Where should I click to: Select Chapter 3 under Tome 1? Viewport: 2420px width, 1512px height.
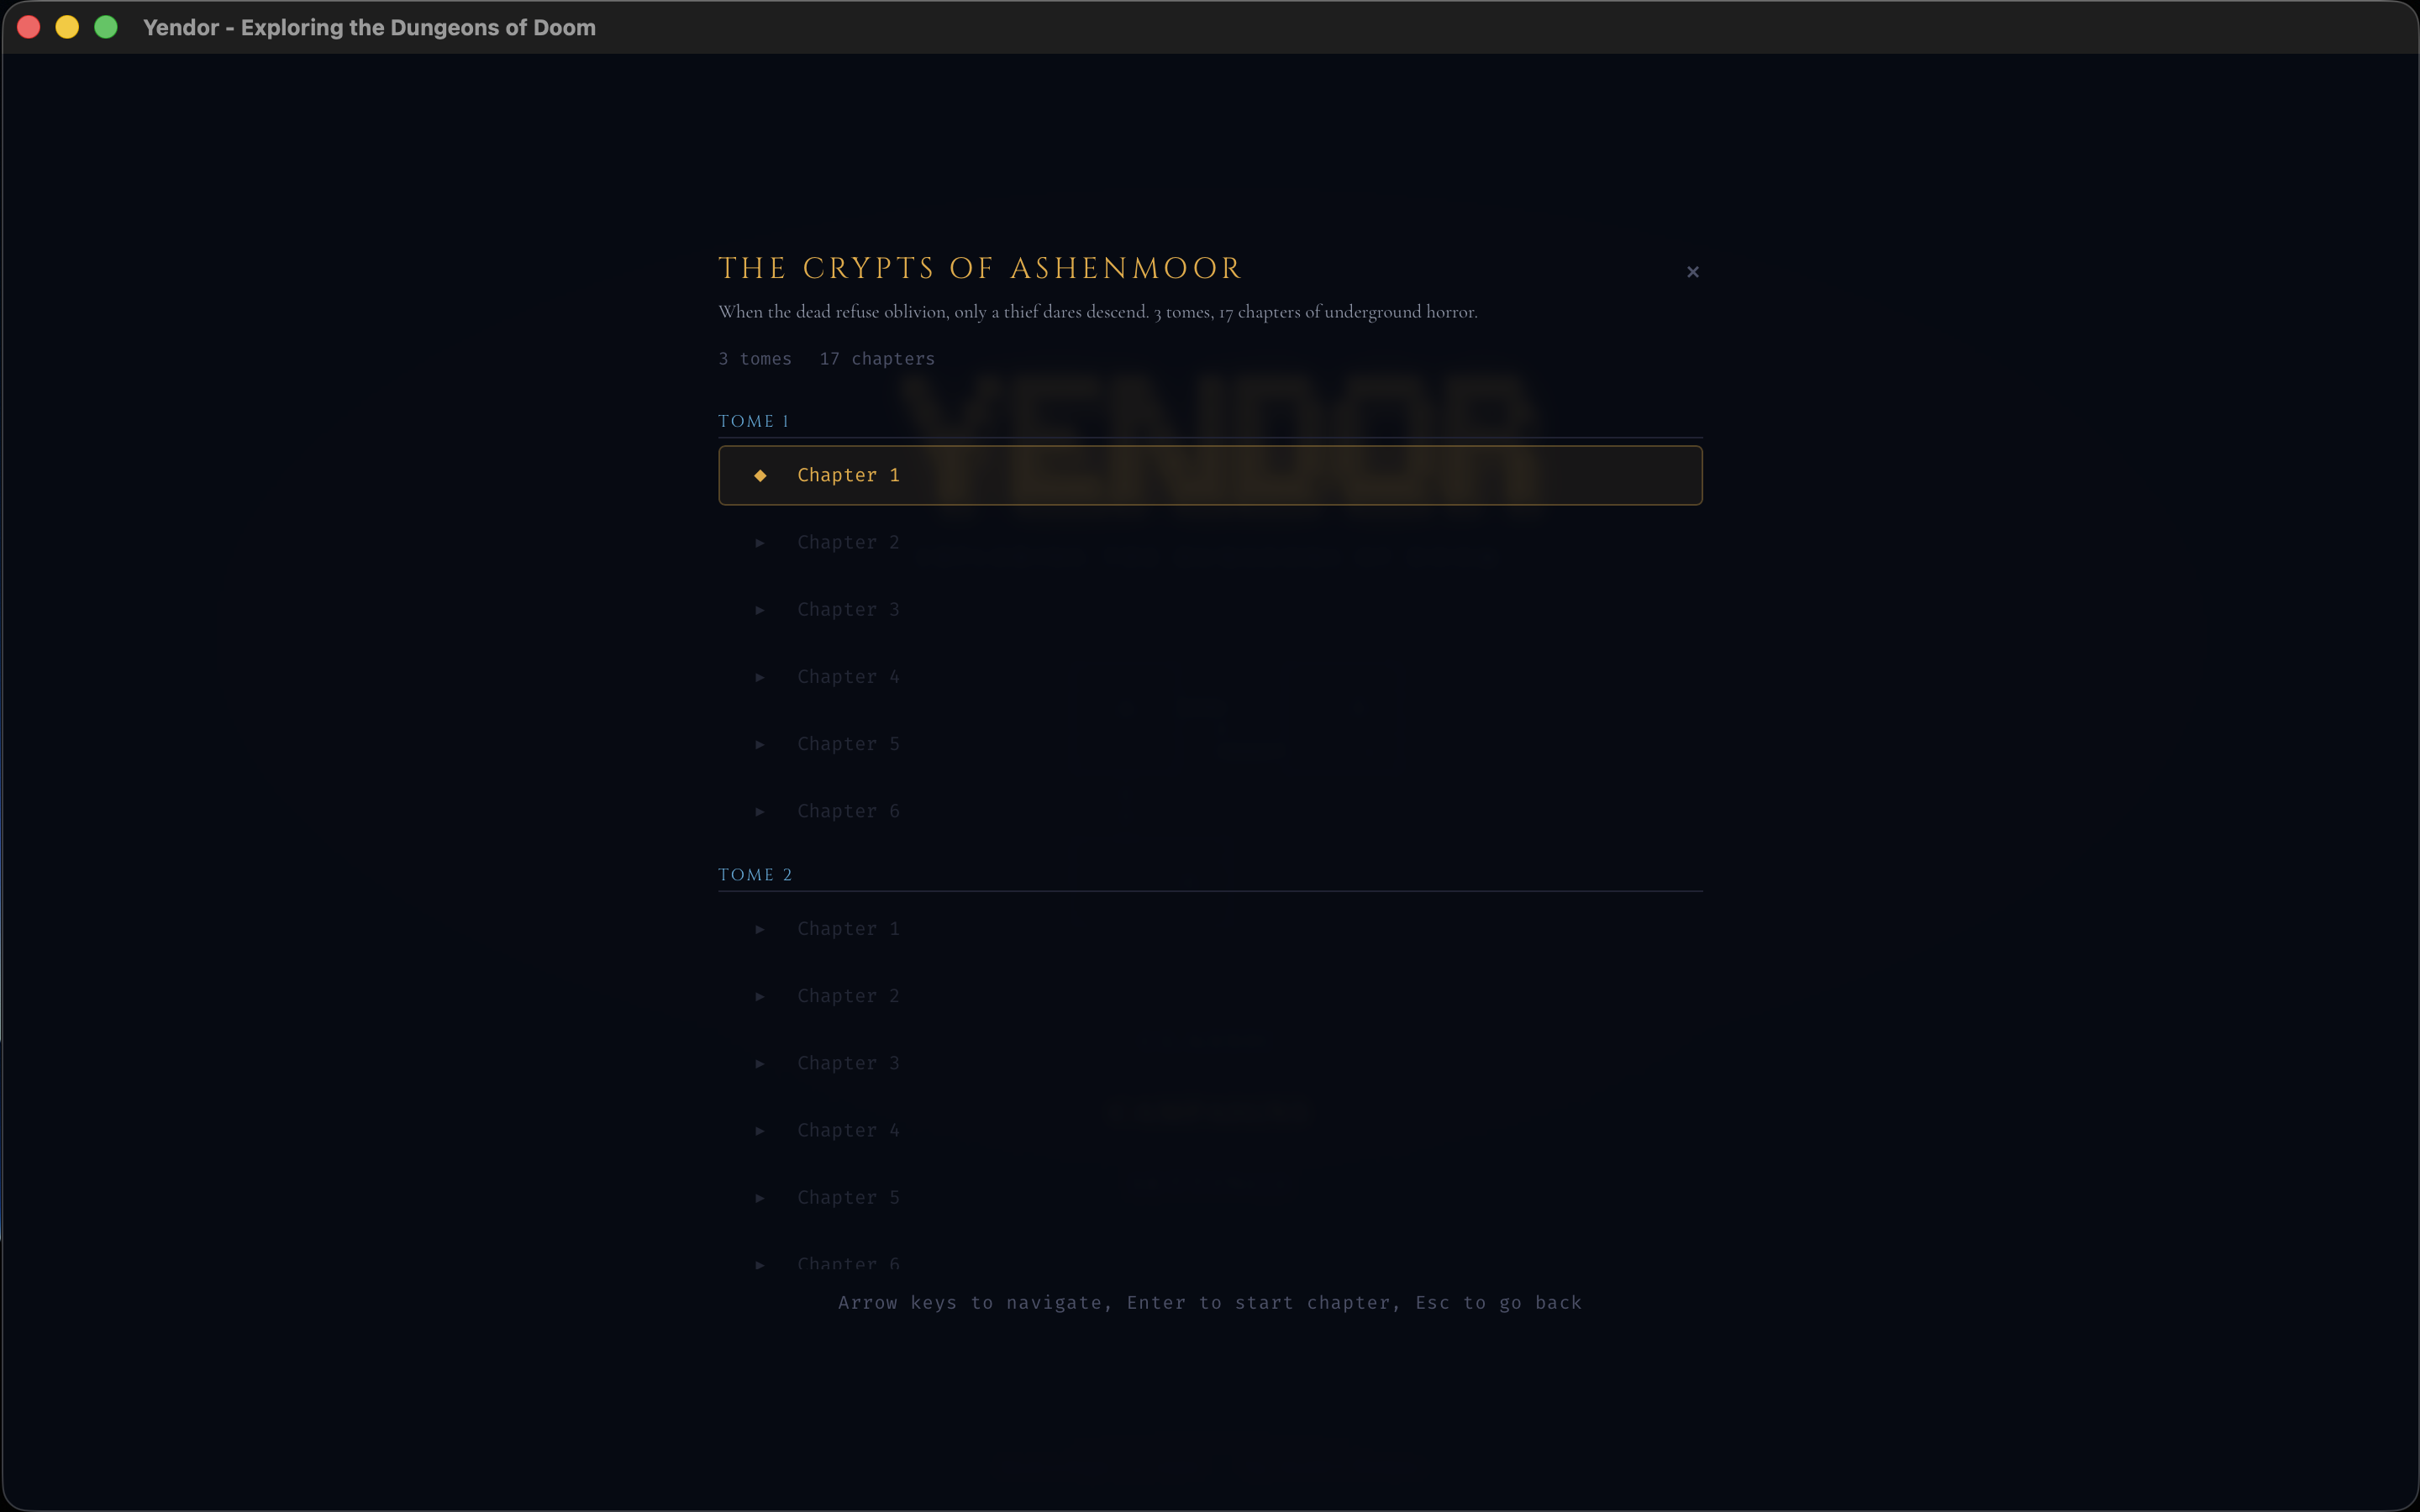pyautogui.click(x=848, y=610)
